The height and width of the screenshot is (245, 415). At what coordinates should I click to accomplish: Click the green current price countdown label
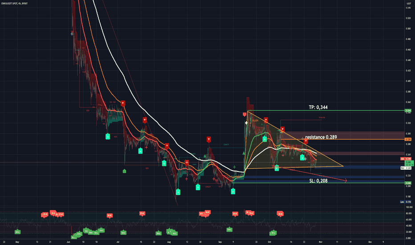click(409, 163)
